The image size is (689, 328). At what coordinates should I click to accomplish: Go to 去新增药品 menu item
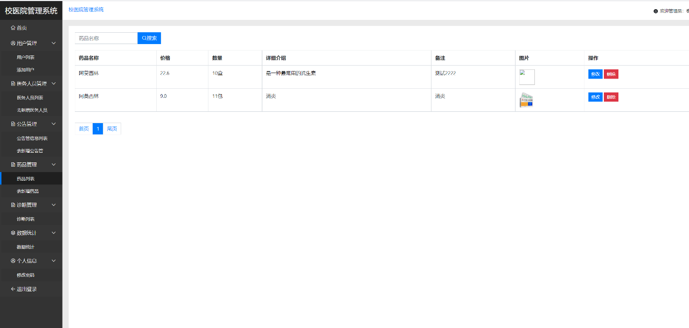click(27, 191)
